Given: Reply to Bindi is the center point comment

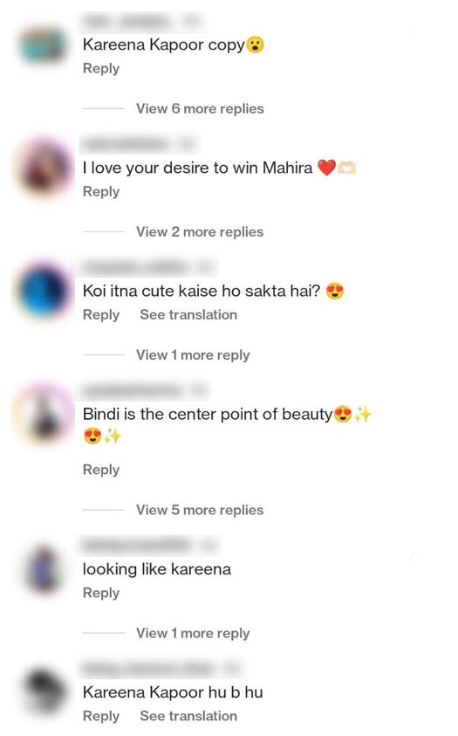Looking at the screenshot, I should point(101,470).
